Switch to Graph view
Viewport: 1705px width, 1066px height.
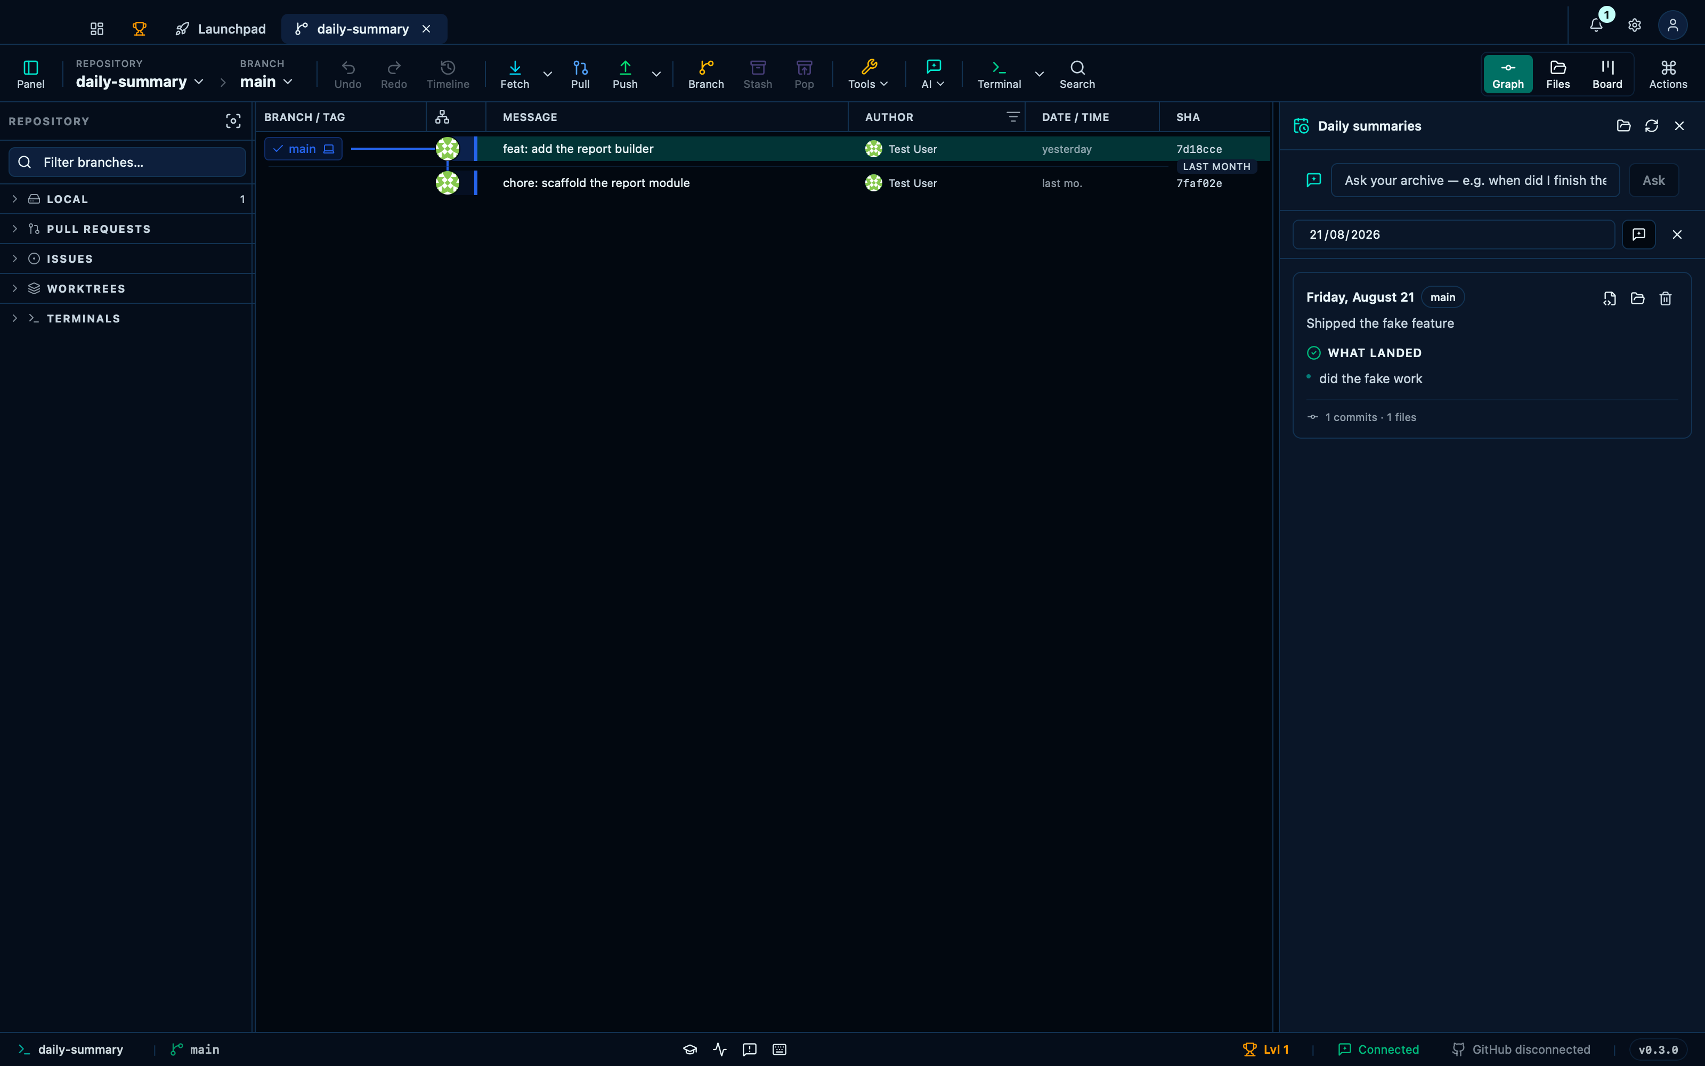1508,74
